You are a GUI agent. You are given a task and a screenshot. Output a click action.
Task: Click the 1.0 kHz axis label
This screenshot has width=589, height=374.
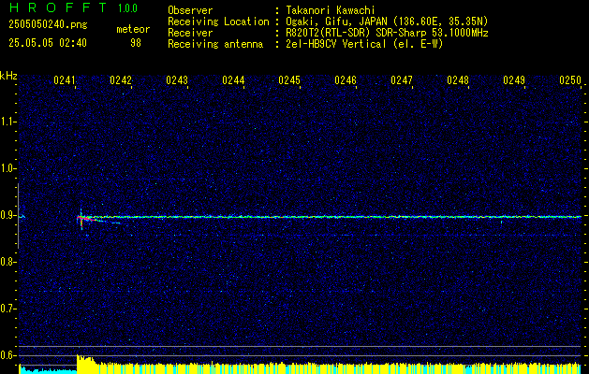pyautogui.click(x=7, y=168)
